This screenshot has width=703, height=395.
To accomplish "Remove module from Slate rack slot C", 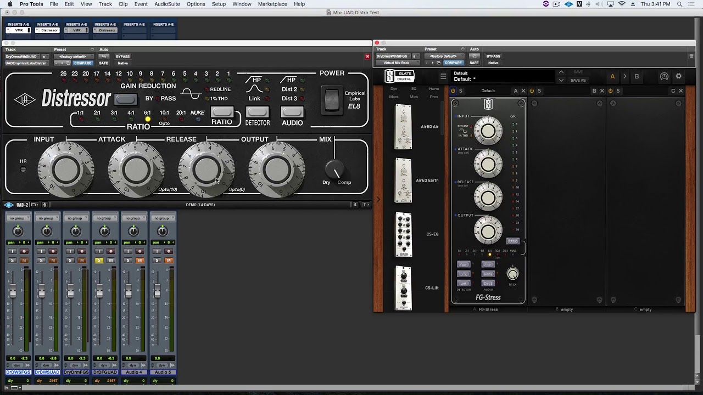I will tap(680, 91).
